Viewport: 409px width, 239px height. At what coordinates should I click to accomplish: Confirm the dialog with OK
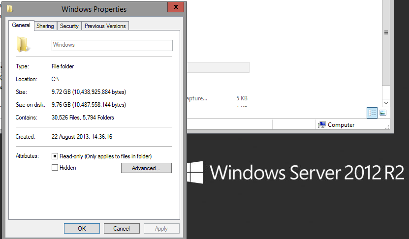click(x=82, y=229)
